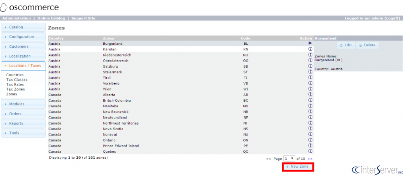Click the Prince Edward Island zone name
Screen dimensions: 403x176
[x=121, y=146]
